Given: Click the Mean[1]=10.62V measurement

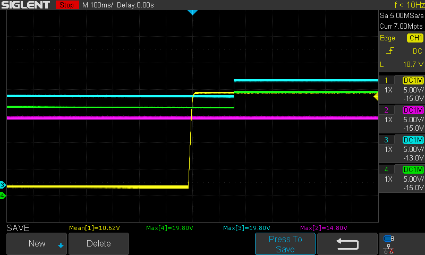Looking at the screenshot, I should [x=95, y=228].
